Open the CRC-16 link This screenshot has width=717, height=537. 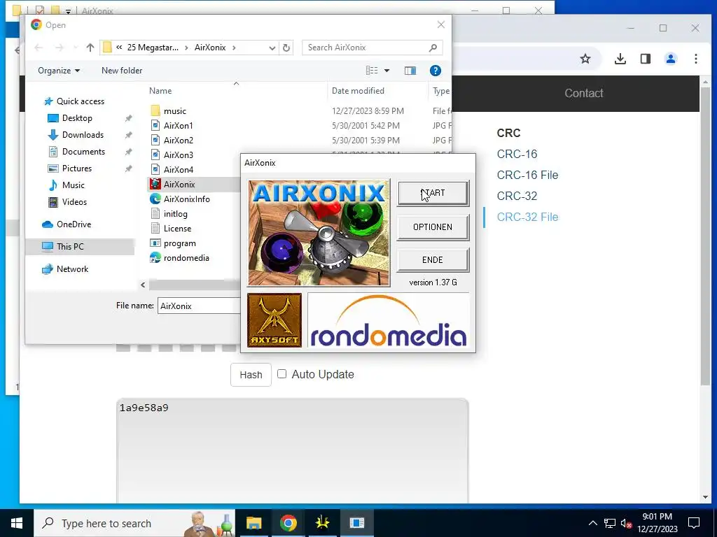[517, 154]
